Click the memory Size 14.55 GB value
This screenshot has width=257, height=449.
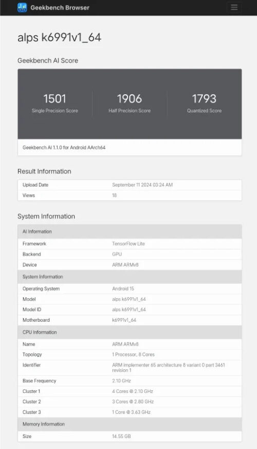pos(121,437)
